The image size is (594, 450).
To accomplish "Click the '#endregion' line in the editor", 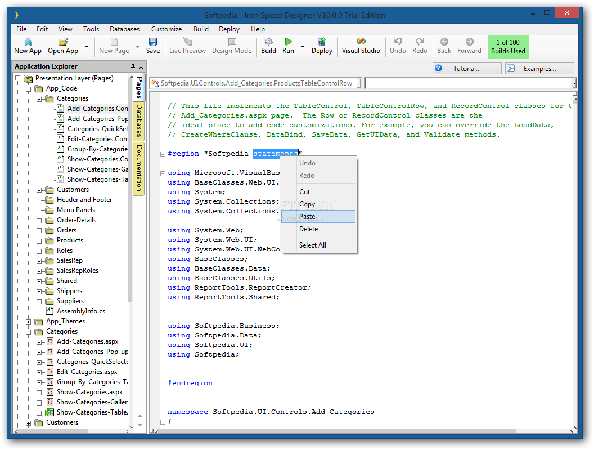I will click(x=190, y=383).
